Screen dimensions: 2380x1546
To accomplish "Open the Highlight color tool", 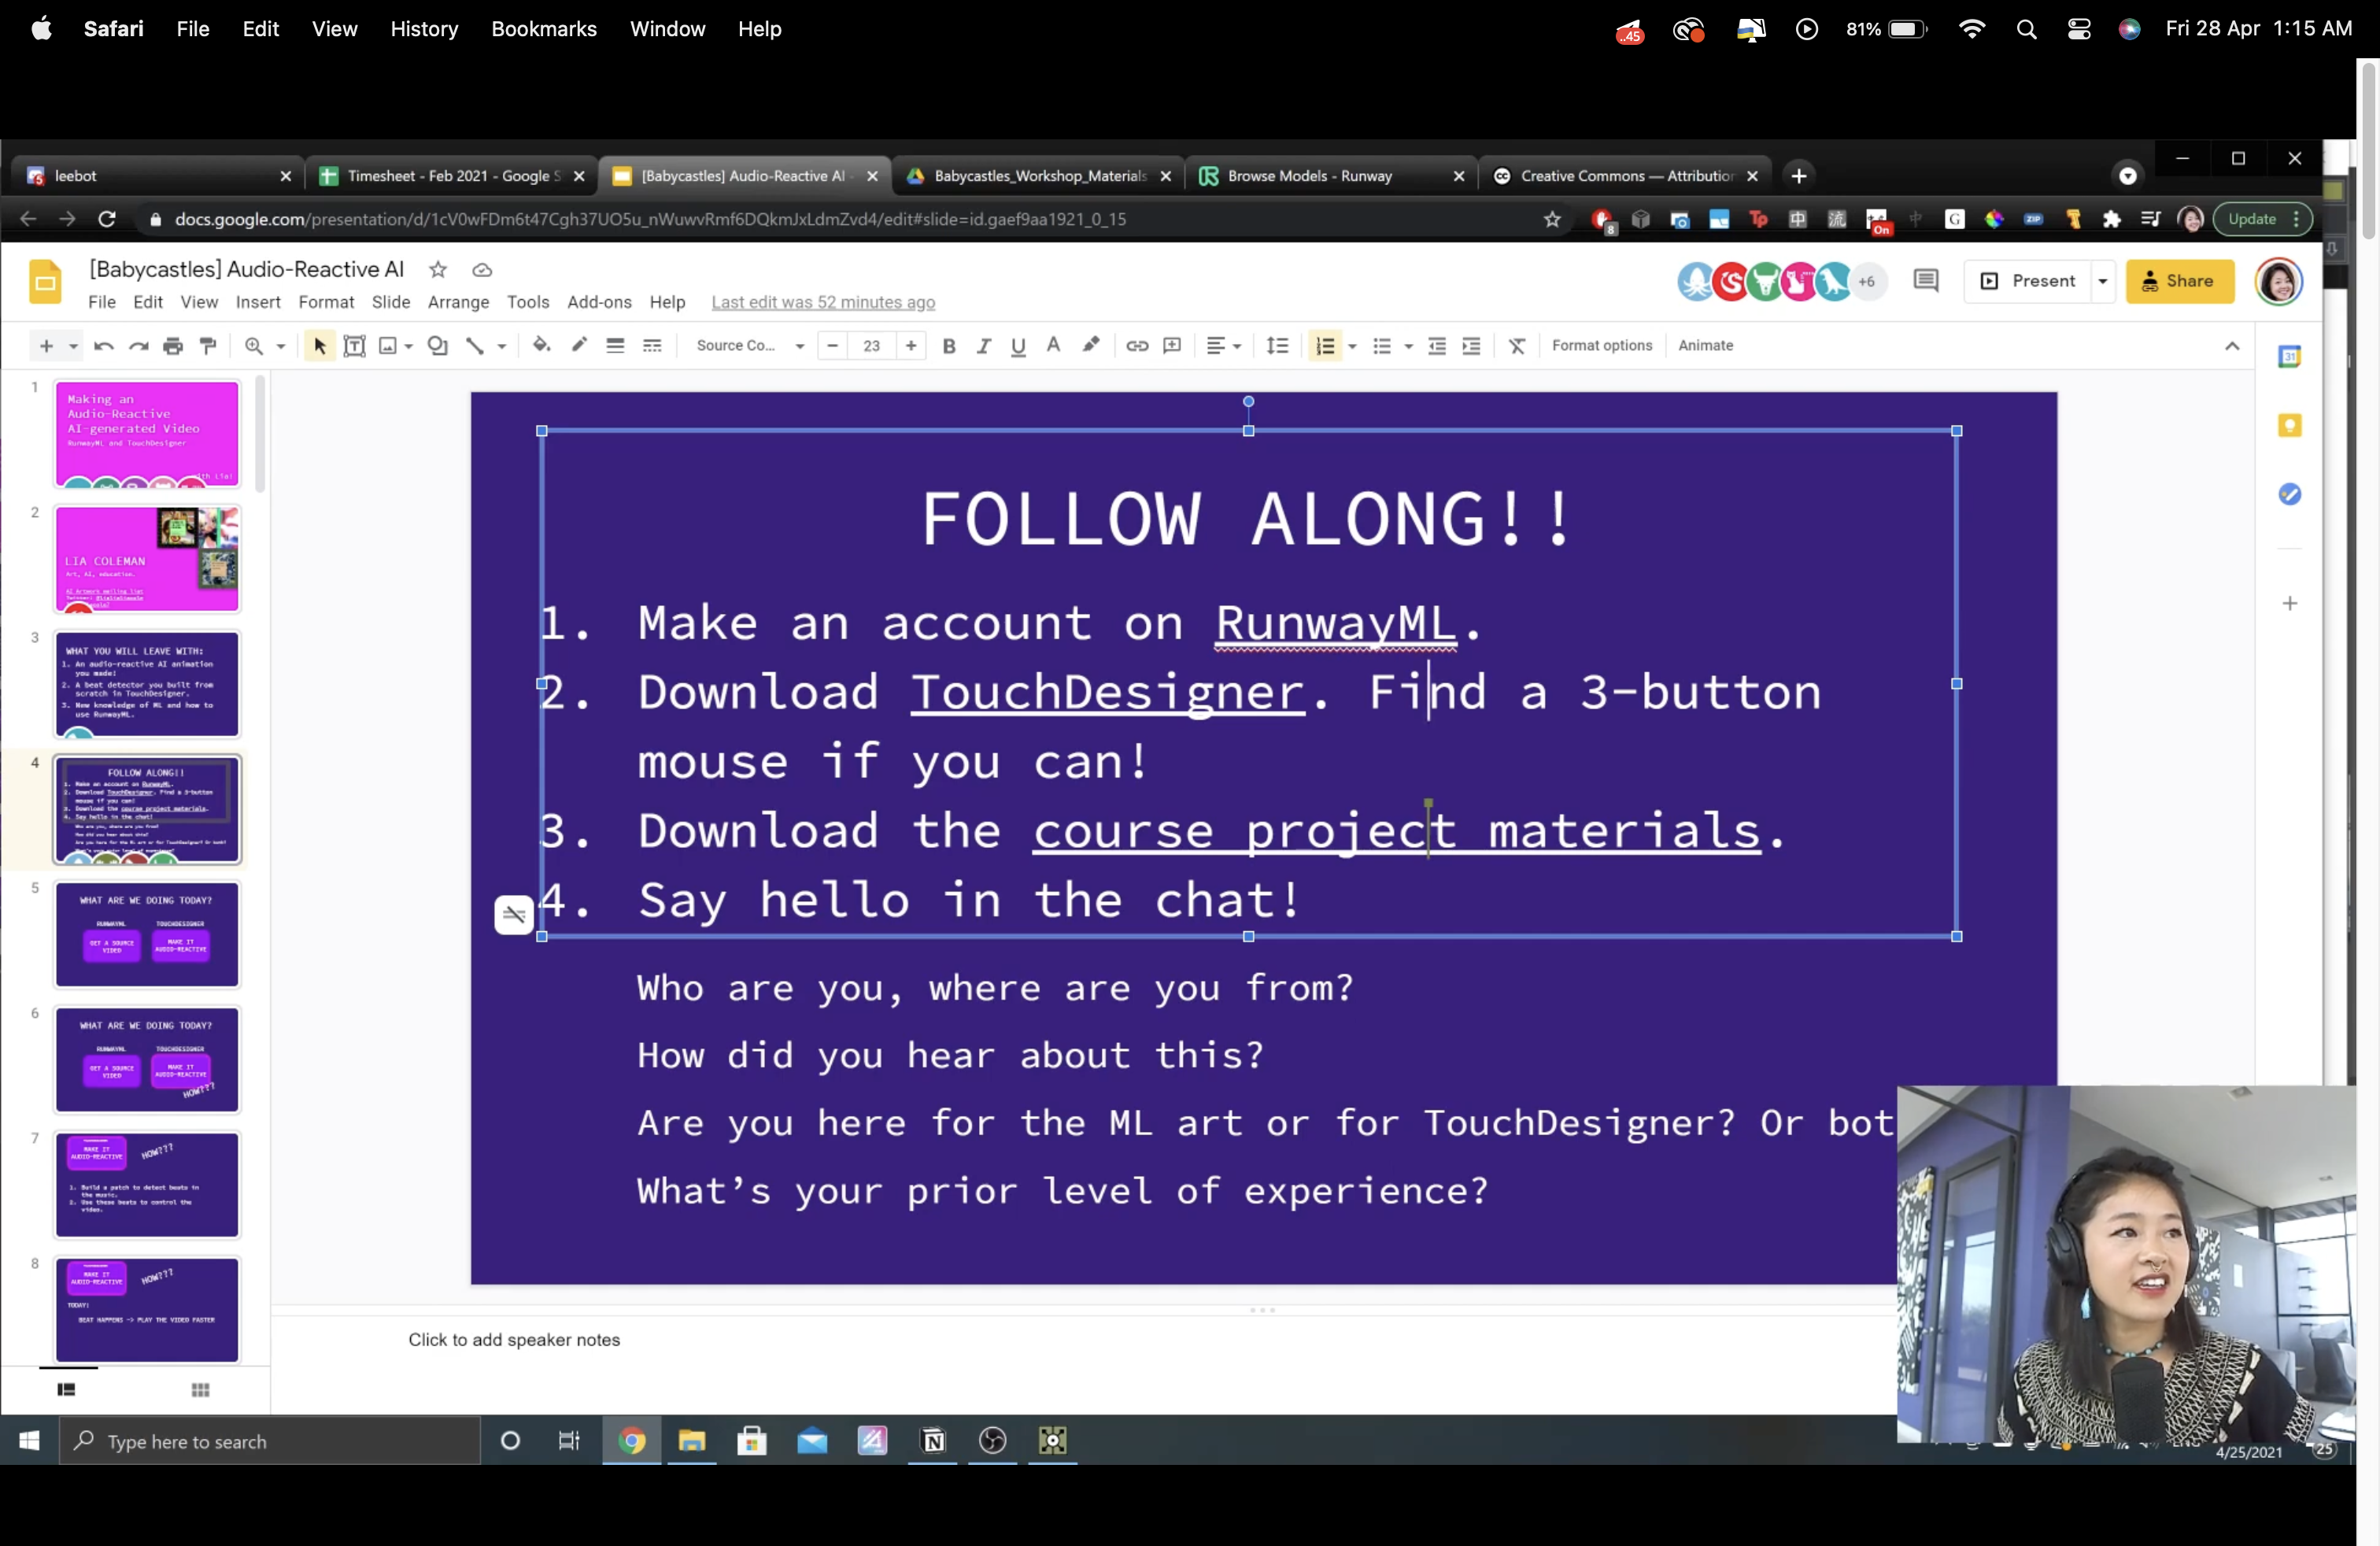I will coord(1091,345).
